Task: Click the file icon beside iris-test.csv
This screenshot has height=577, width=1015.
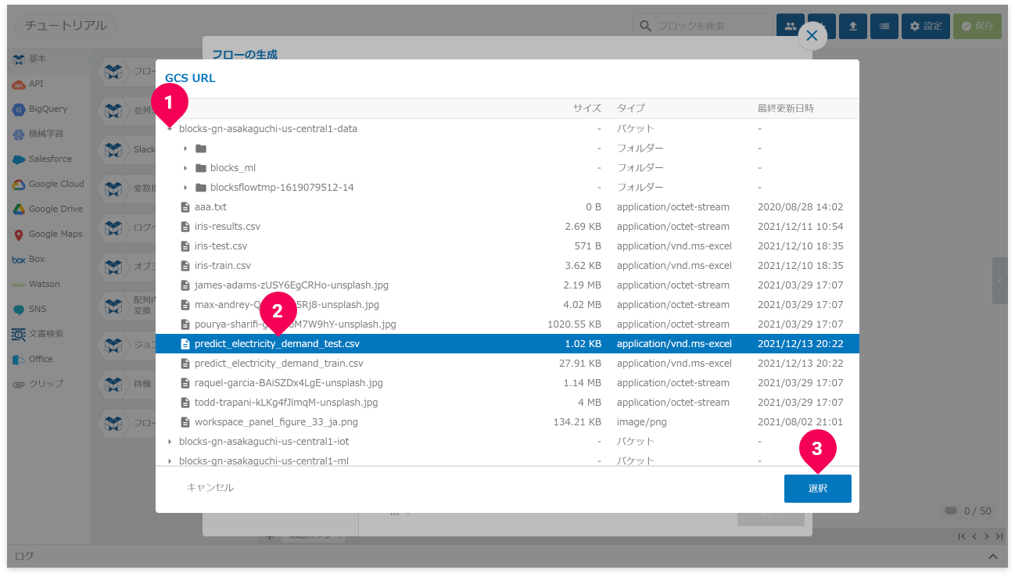Action: click(185, 246)
